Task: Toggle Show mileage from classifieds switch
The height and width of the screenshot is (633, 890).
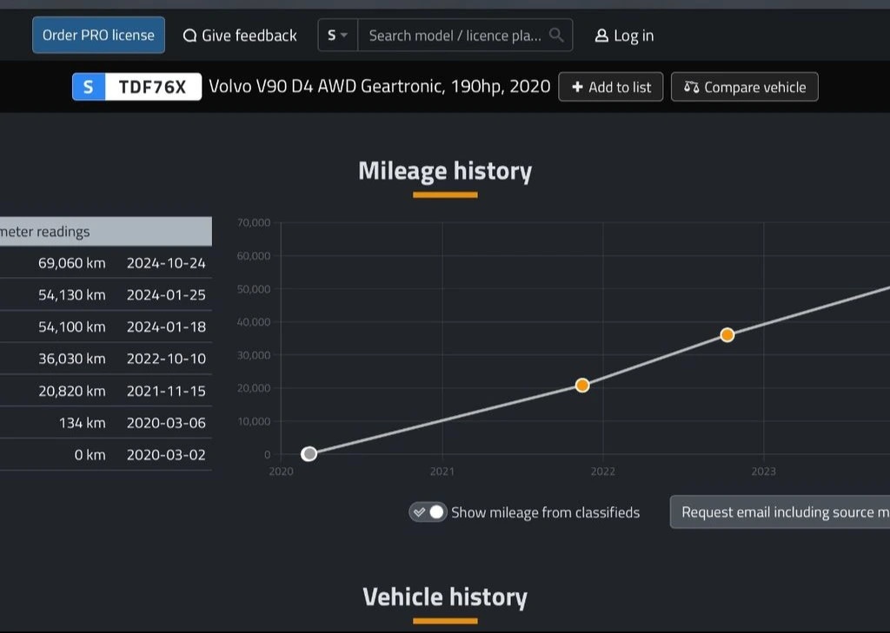Action: tap(428, 512)
